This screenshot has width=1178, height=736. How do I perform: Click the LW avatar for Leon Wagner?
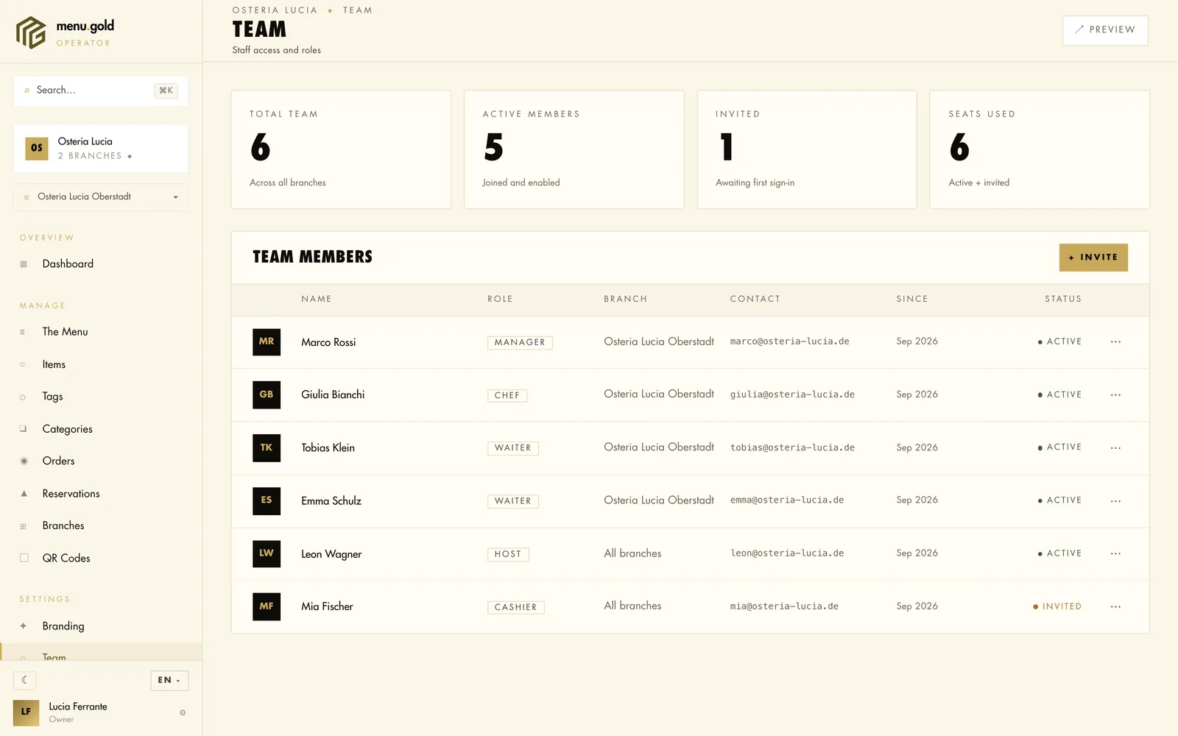[267, 553]
